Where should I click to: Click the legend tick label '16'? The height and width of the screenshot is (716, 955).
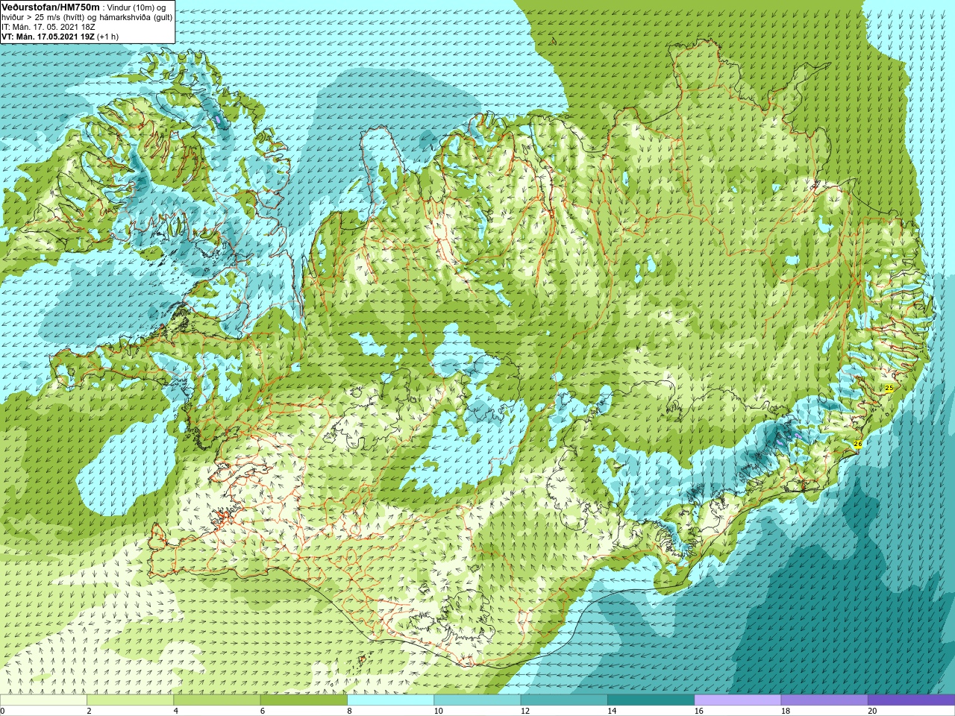(698, 711)
